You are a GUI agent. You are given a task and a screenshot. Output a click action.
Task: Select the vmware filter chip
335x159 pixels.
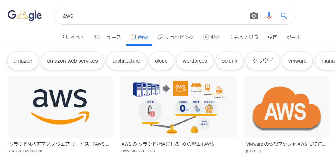tap(297, 61)
